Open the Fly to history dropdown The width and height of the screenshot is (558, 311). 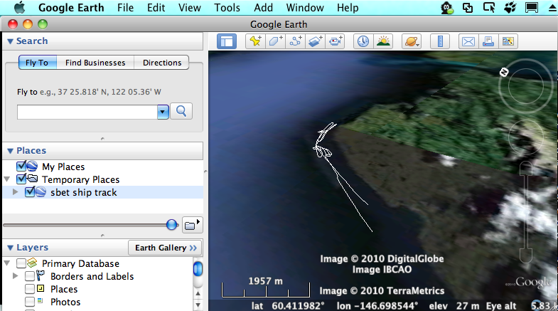coord(163,112)
